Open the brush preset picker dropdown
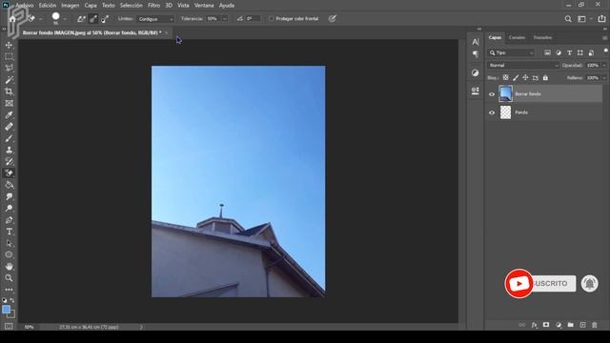This screenshot has height=343, width=610. [65, 19]
